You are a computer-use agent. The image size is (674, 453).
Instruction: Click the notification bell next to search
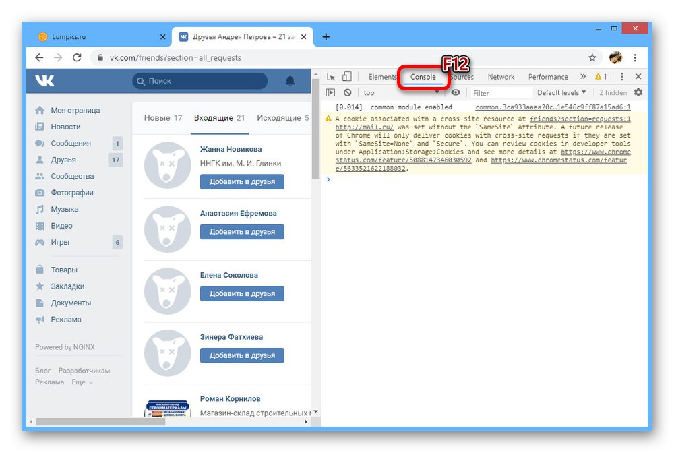(290, 81)
